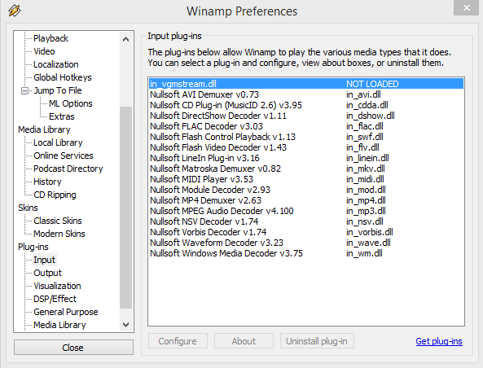Click the Winamp lightning bolt icon
Screen dimensions: 483x368
click(15, 11)
